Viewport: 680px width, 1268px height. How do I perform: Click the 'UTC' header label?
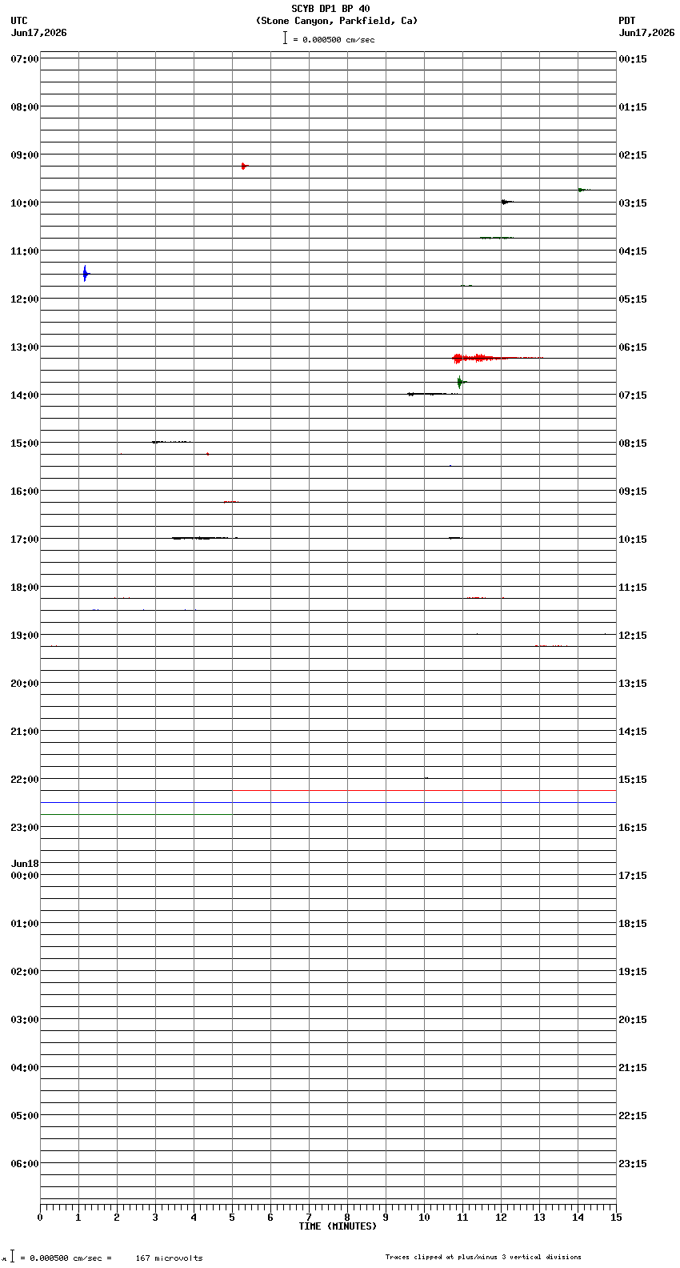19,21
